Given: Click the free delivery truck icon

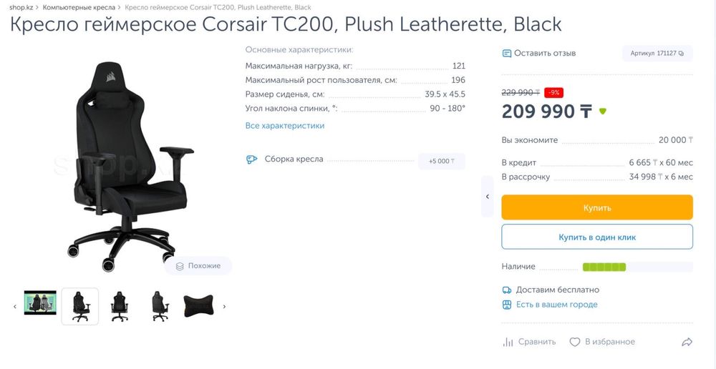Looking at the screenshot, I should click(507, 290).
